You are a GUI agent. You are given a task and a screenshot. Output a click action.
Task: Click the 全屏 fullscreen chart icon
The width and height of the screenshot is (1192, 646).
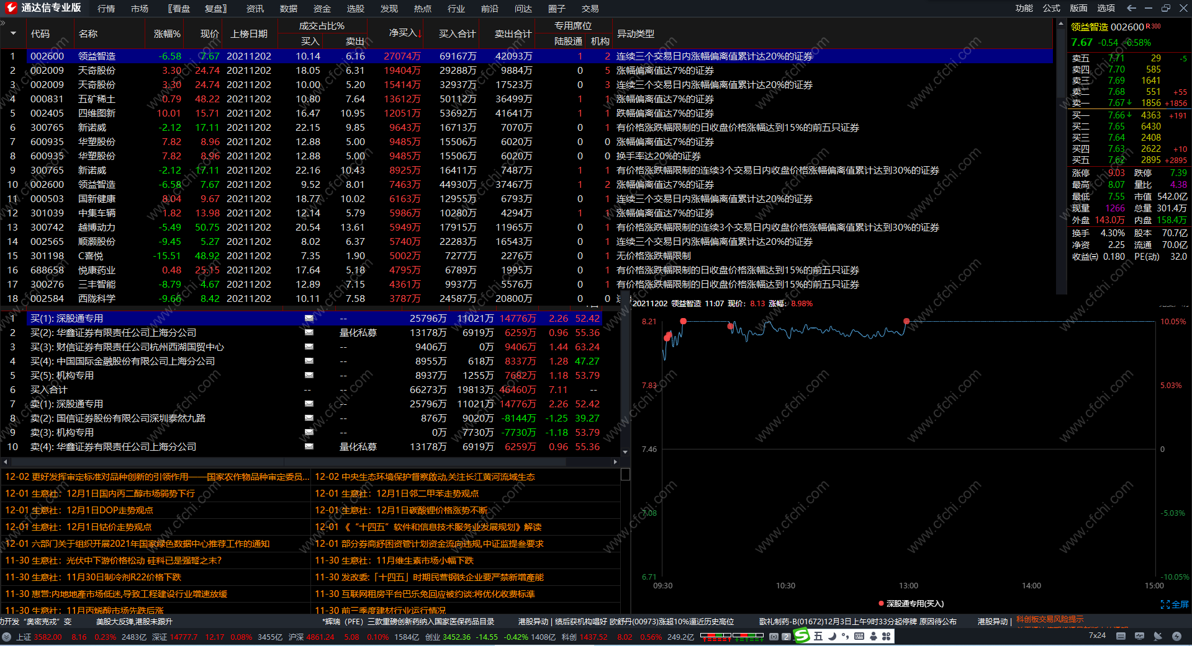click(1174, 604)
